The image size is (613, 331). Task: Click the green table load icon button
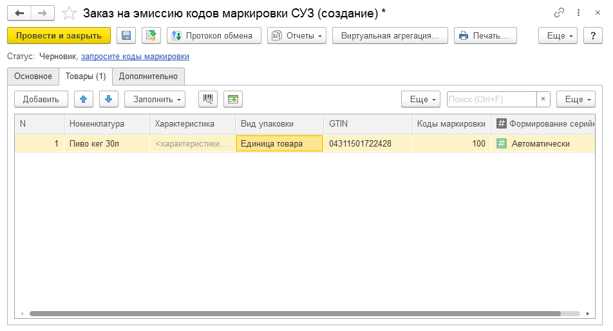pyautogui.click(x=233, y=99)
